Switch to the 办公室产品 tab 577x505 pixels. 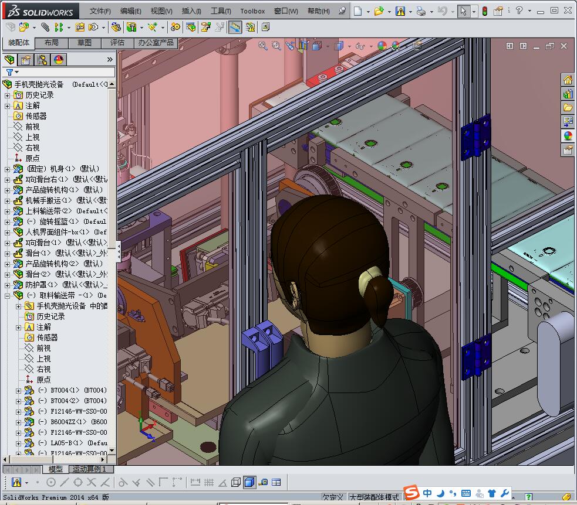click(x=156, y=43)
